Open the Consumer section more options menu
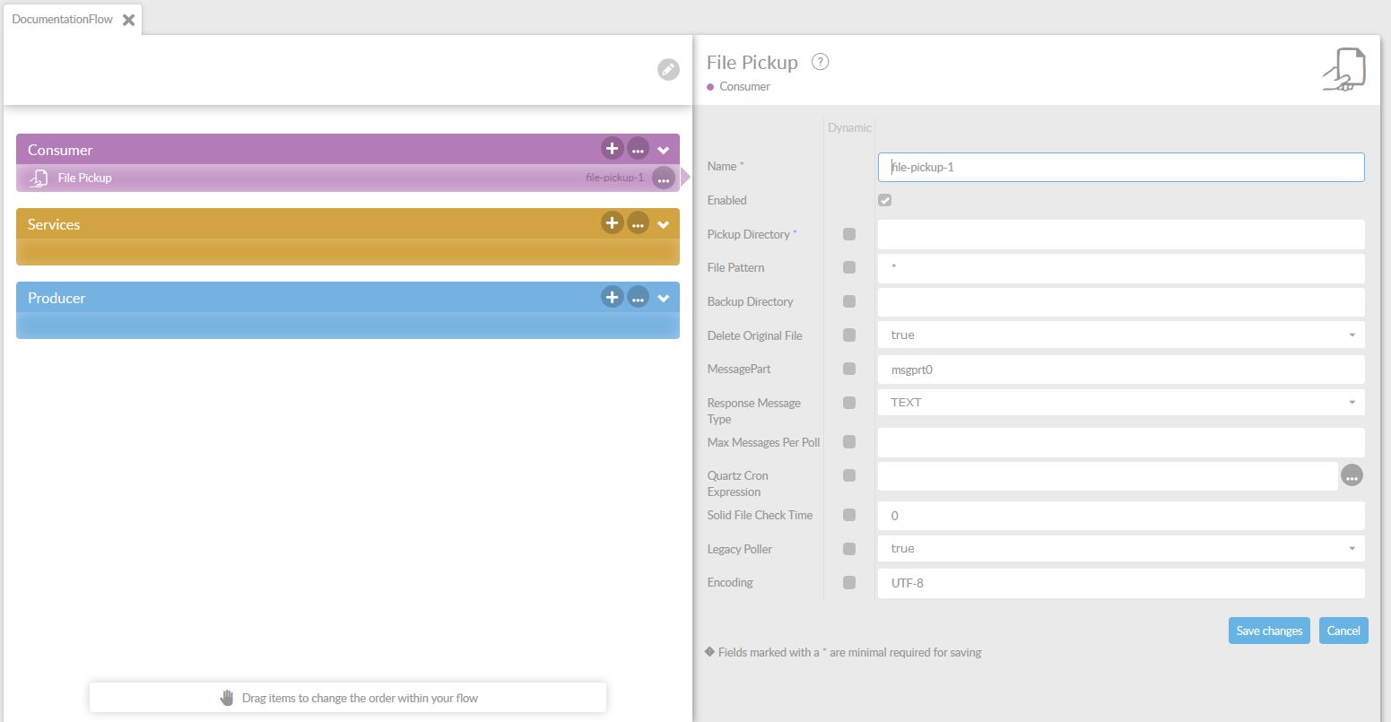Image resolution: width=1391 pixels, height=722 pixels. (x=638, y=149)
